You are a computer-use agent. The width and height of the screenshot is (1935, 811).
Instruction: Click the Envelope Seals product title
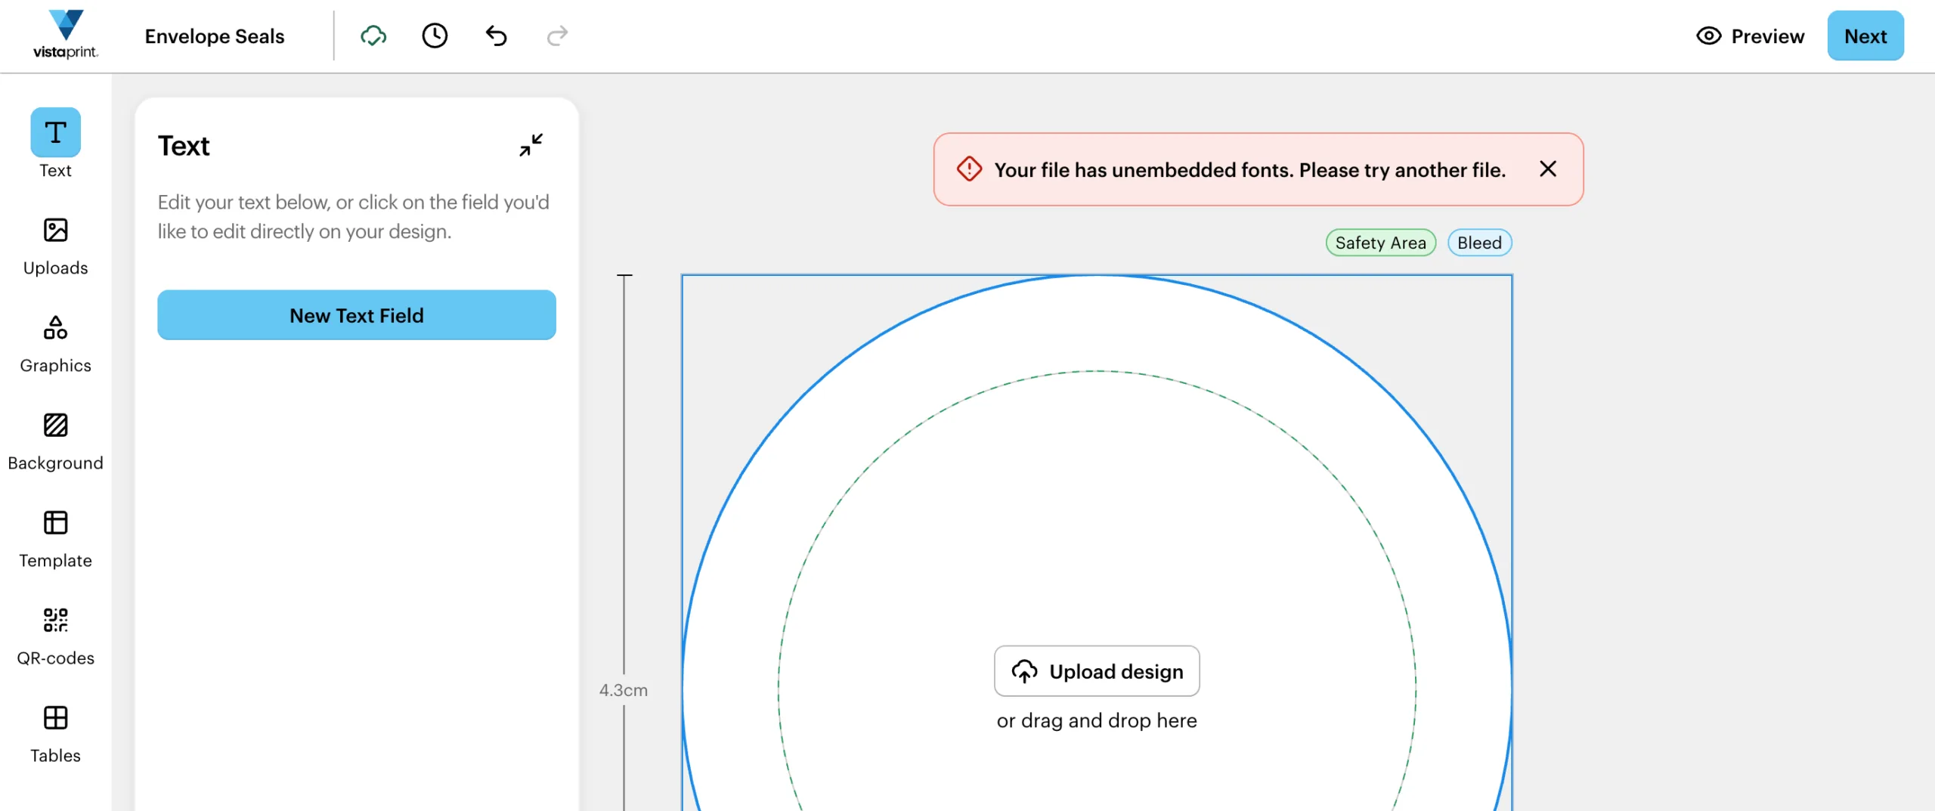point(215,36)
